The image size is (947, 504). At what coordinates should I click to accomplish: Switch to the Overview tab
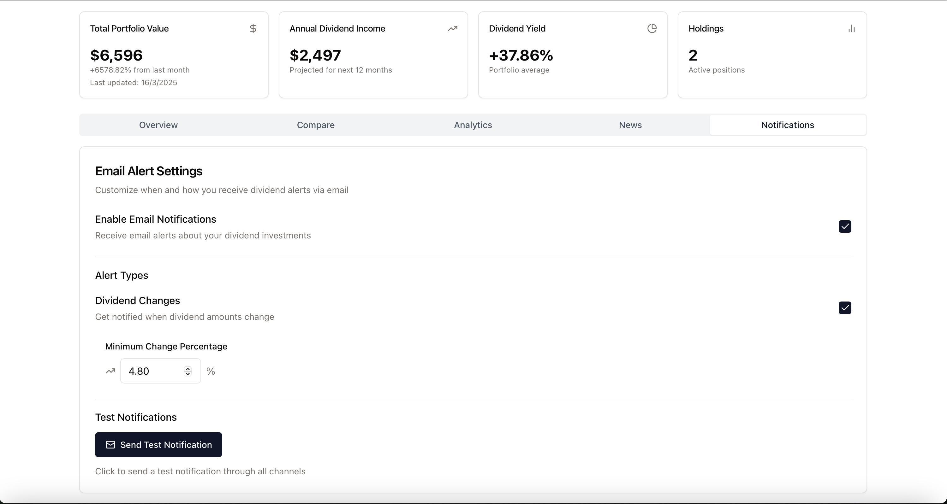(x=158, y=125)
